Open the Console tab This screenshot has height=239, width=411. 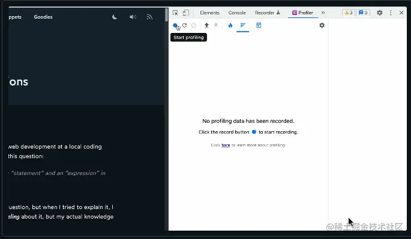tap(237, 13)
